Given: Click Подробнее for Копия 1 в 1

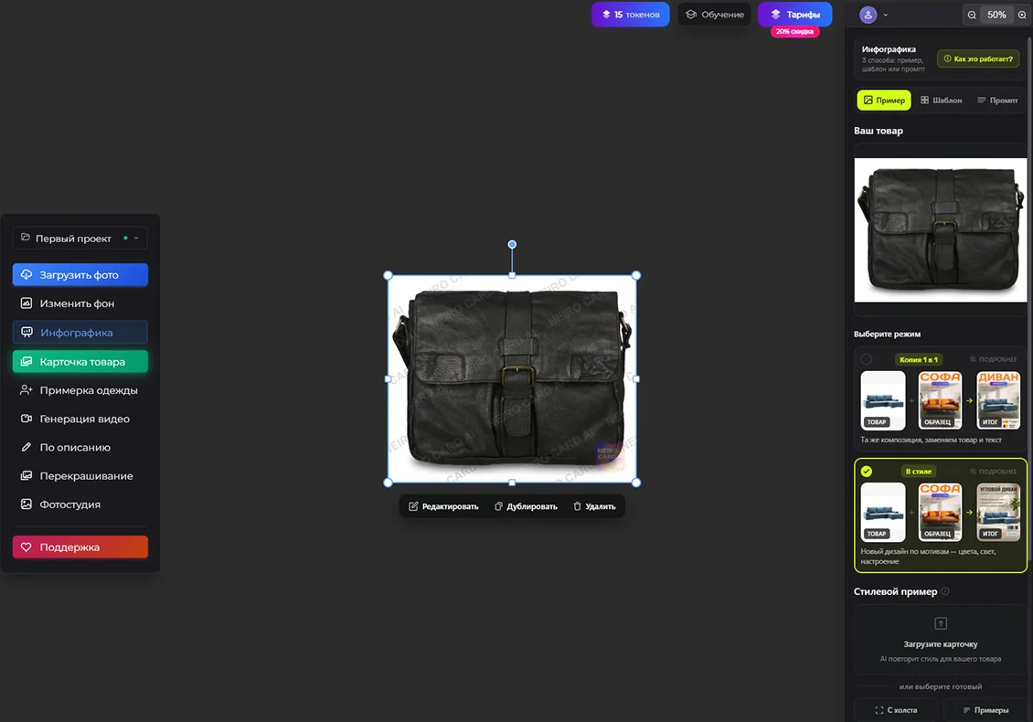Looking at the screenshot, I should tap(994, 359).
